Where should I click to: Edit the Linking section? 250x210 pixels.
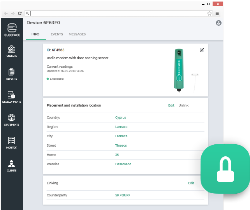point(191,183)
